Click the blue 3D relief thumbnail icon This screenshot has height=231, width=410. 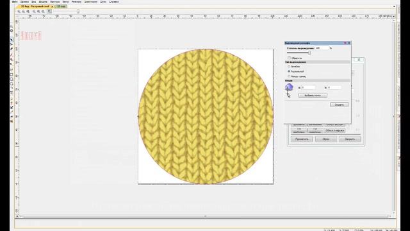(289, 87)
